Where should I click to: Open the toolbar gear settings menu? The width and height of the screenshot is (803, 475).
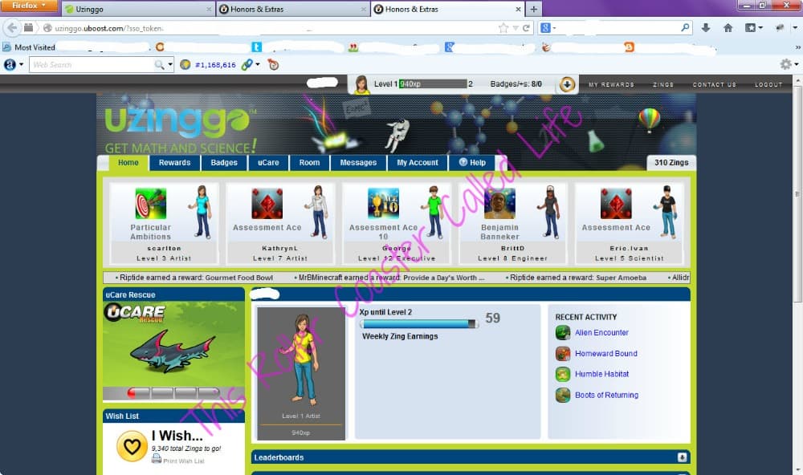pyautogui.click(x=789, y=64)
